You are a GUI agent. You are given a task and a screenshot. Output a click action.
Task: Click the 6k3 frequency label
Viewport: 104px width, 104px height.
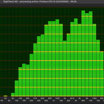83,101
